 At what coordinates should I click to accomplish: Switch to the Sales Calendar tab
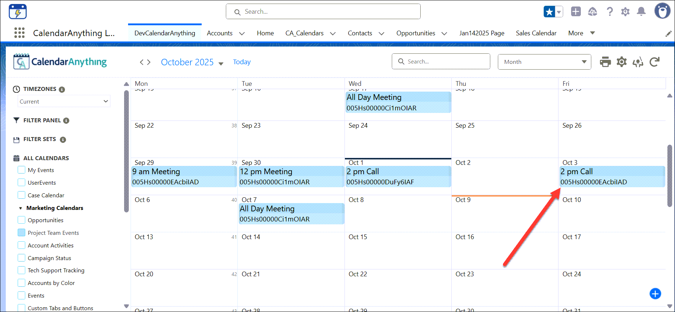coord(536,33)
